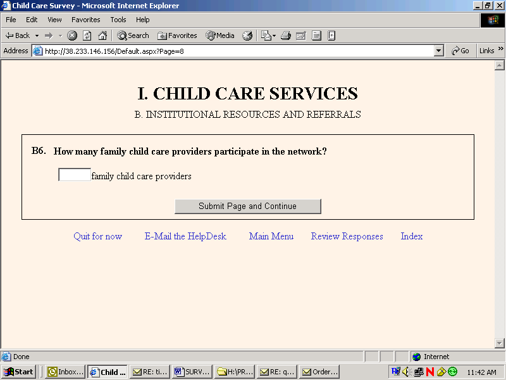This screenshot has height=380, width=506.
Task: Click the address bar URL field
Action: pos(239,51)
